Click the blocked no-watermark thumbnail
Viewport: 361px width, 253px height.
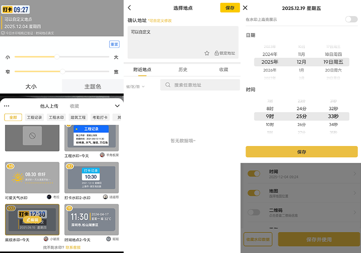point(32,138)
